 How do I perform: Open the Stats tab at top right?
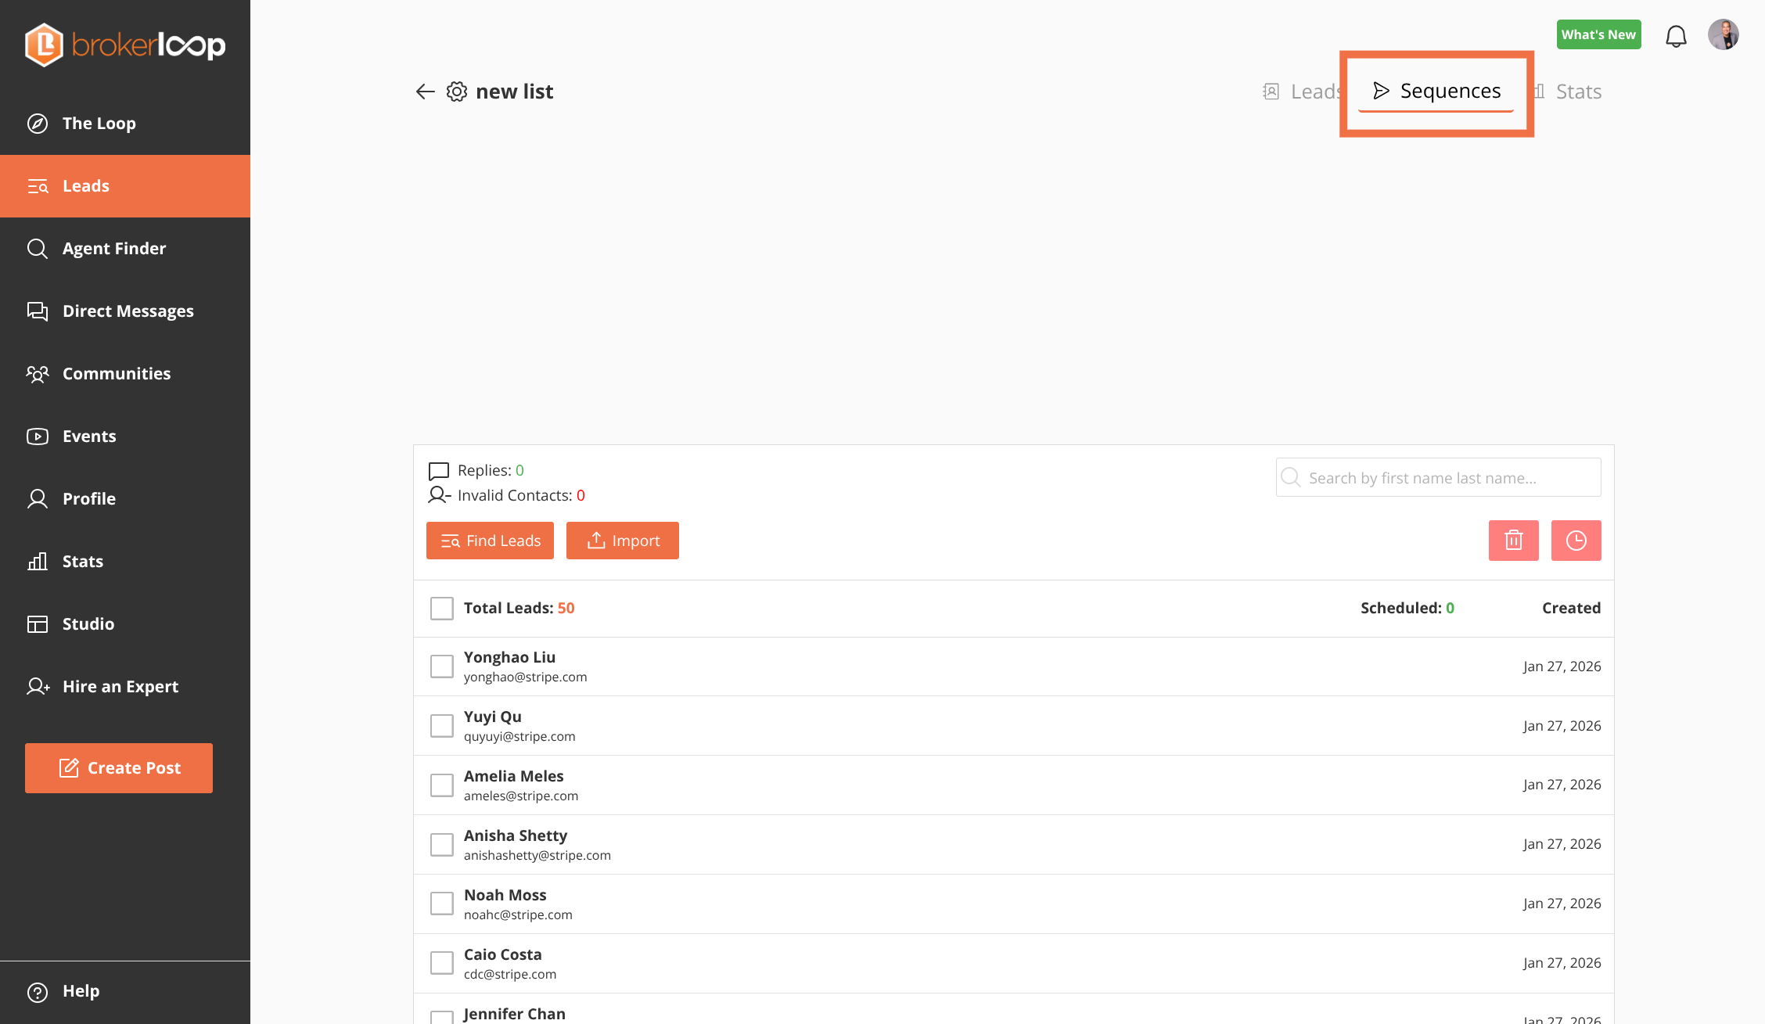1580,91
